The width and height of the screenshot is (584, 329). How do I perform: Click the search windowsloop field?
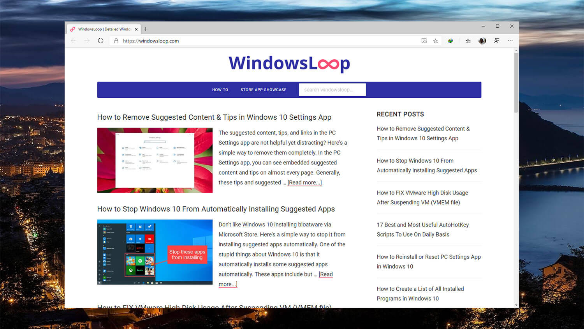click(x=332, y=90)
